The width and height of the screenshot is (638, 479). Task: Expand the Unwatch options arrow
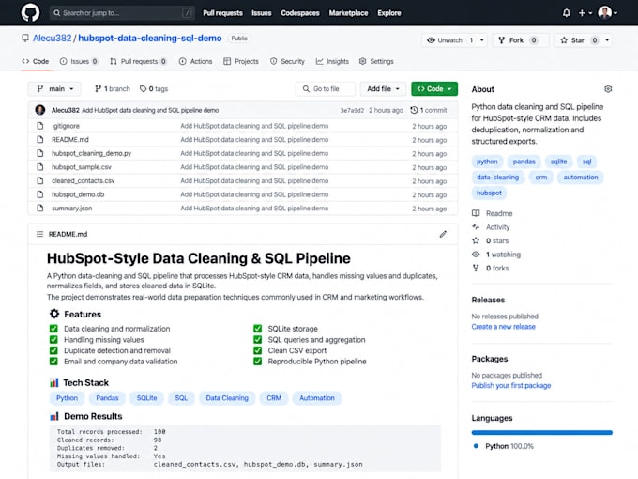[481, 40]
